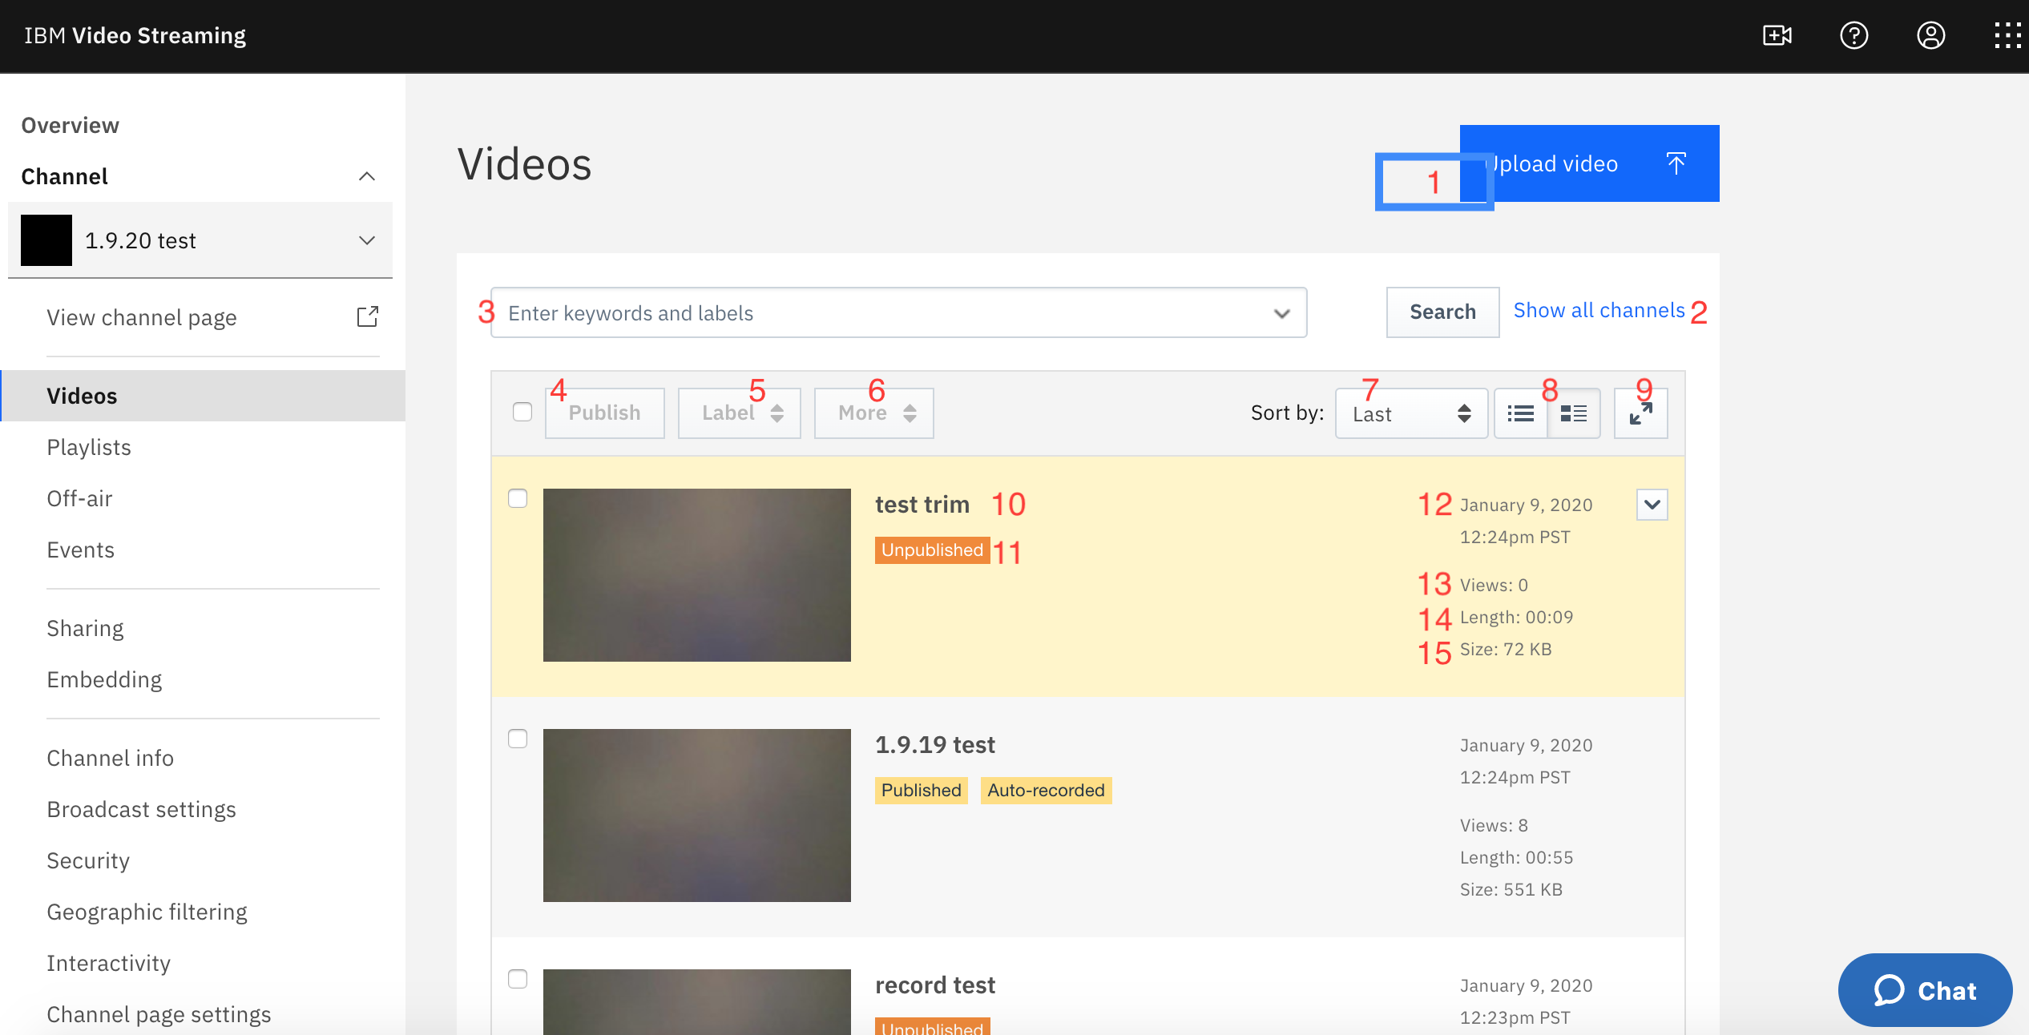Image resolution: width=2029 pixels, height=1035 pixels.
Task: Click the 1.9.19 test video title
Action: 934,745
